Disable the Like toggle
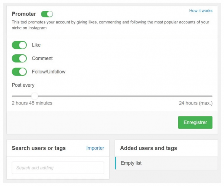 (19, 45)
